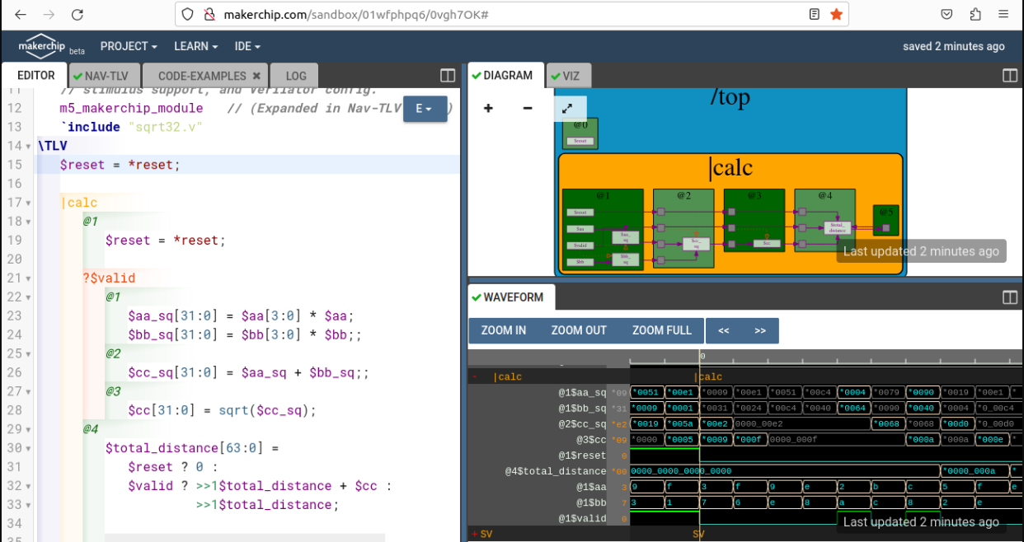Image resolution: width=1024 pixels, height=542 pixels.
Task: Expand the E macro dropdown in the editor
Action: tap(425, 108)
